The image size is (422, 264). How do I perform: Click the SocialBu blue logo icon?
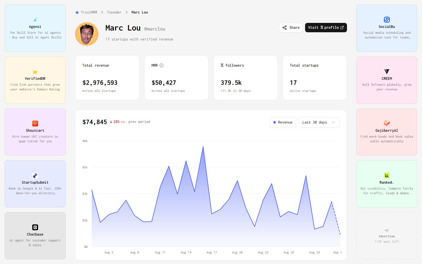click(387, 20)
